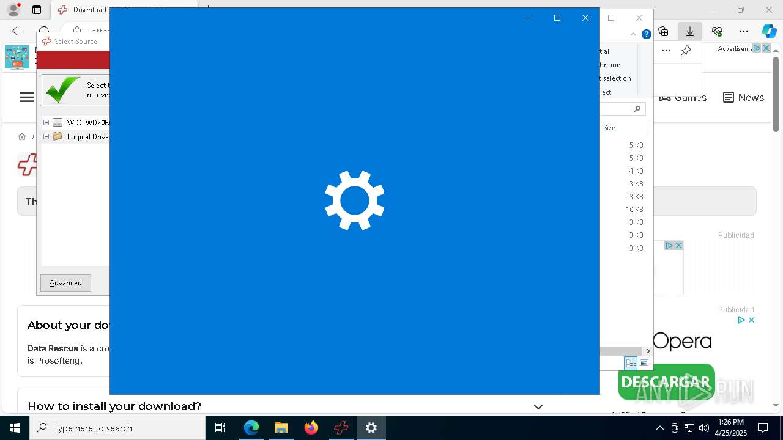Open the network tray icon
Viewport: 783px width, 440px height.
click(x=689, y=428)
